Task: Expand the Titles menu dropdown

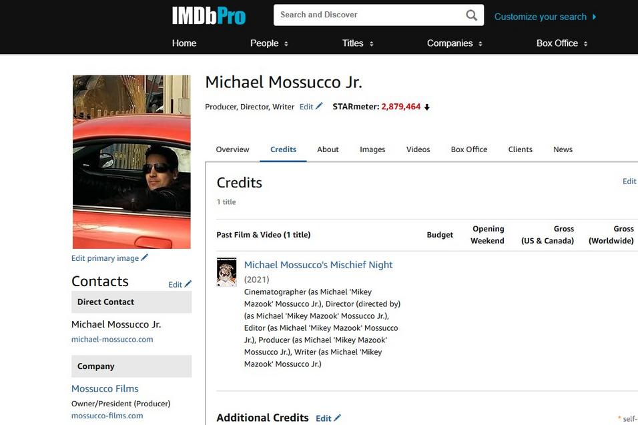Action: click(x=358, y=43)
